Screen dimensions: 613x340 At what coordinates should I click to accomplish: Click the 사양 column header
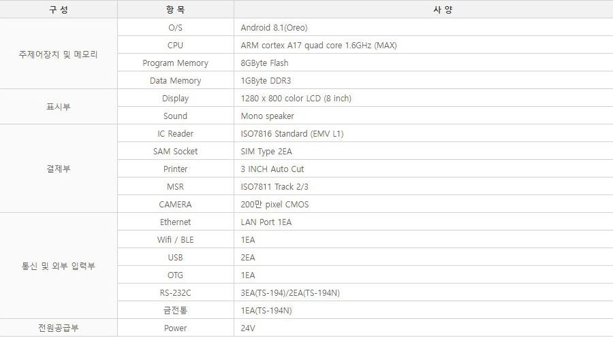click(x=423, y=10)
